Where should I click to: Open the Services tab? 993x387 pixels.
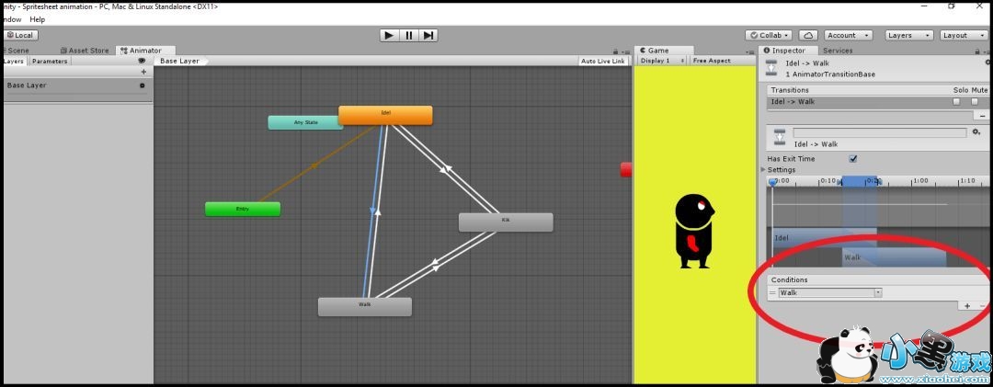pyautogui.click(x=838, y=51)
